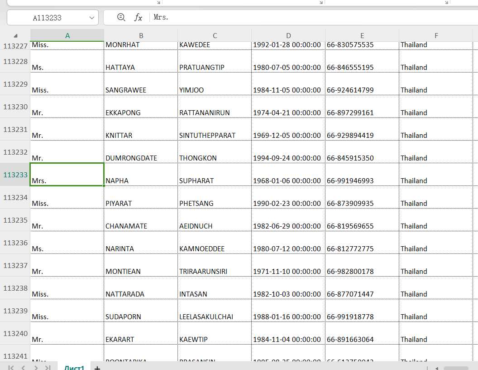
Task: Click cell containing CHANAMATE
Action: coord(141,220)
